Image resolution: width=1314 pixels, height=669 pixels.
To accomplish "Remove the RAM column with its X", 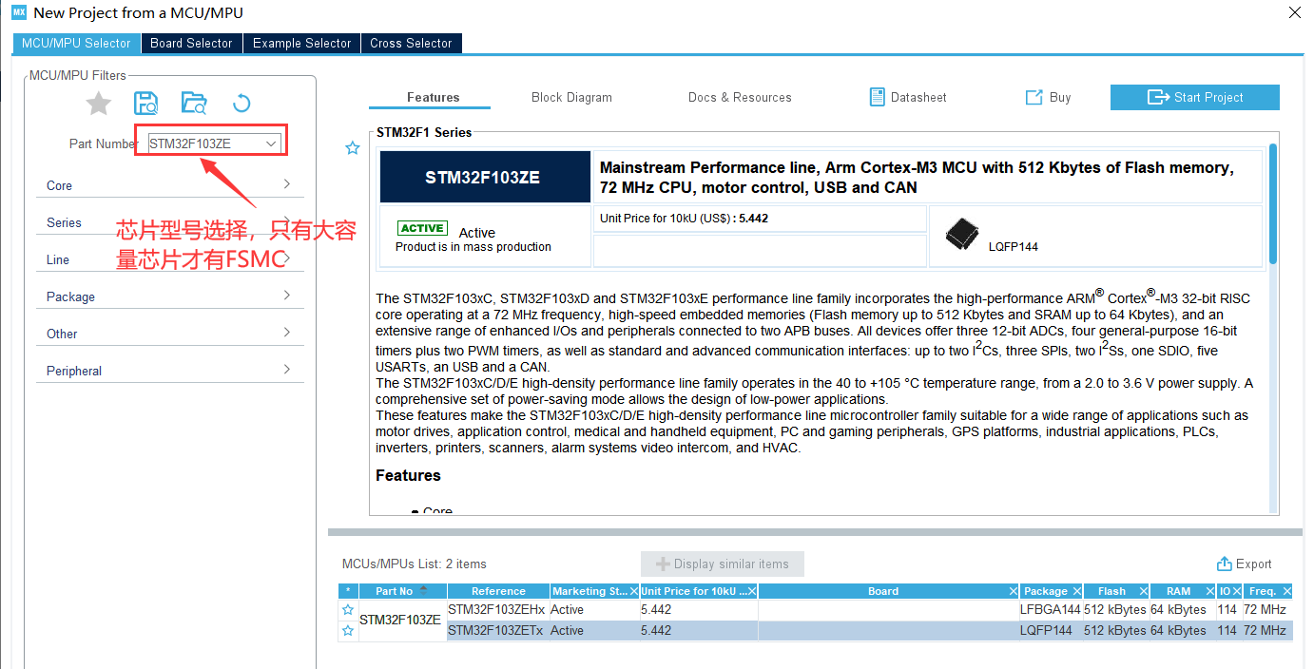I will (1209, 591).
